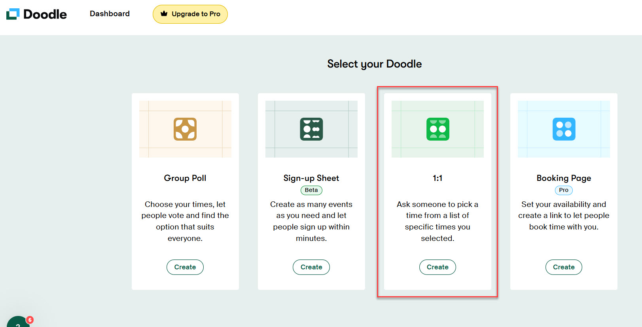Click the Upgrade to Pro button
This screenshot has height=327, width=642.
(190, 14)
